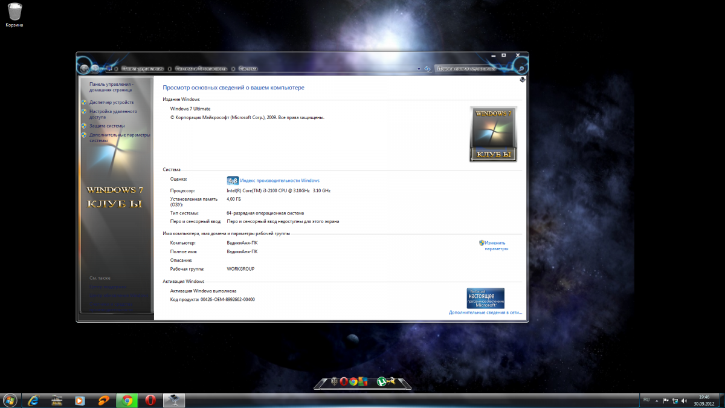Show hidden system tray icons
Screen dimensions: 725x408
coord(657,400)
